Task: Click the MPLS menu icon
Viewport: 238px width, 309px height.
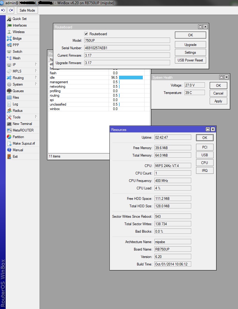Action: (x=9, y=71)
